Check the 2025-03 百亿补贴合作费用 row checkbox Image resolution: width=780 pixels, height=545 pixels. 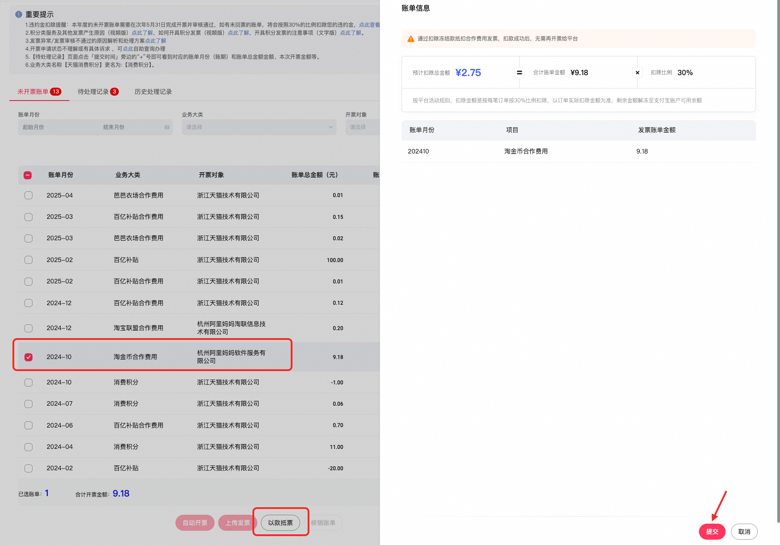(28, 217)
